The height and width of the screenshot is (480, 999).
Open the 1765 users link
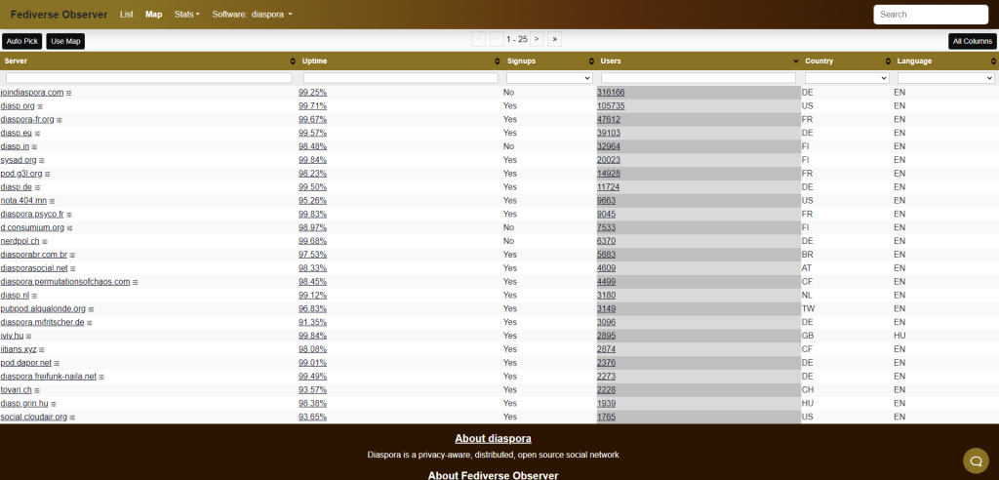pyautogui.click(x=607, y=417)
